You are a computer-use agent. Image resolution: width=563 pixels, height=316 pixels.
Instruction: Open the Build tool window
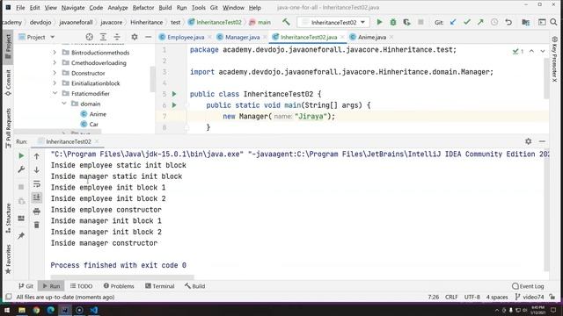(195, 286)
